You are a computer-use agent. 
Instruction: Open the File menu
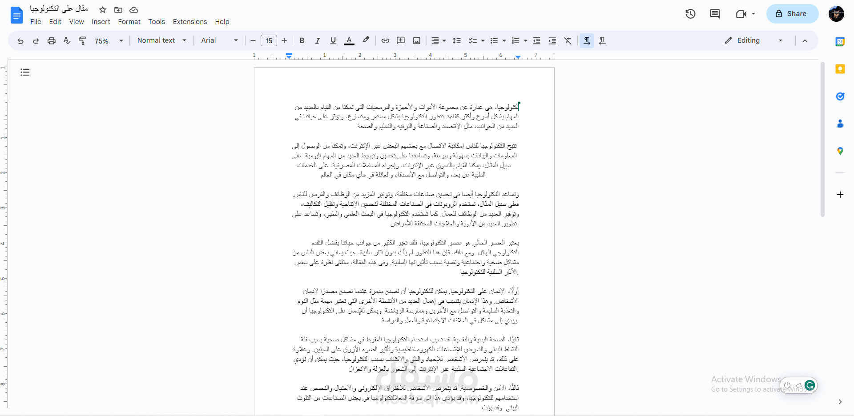tap(36, 22)
